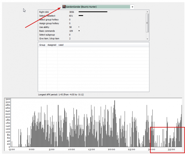Image resolution: width=185 pixels, height=154 pixels.
Task: Select the Basic commands row
Action: (x=92, y=31)
